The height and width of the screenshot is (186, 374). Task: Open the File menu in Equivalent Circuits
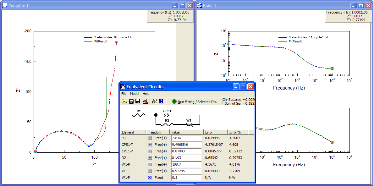click(x=124, y=94)
